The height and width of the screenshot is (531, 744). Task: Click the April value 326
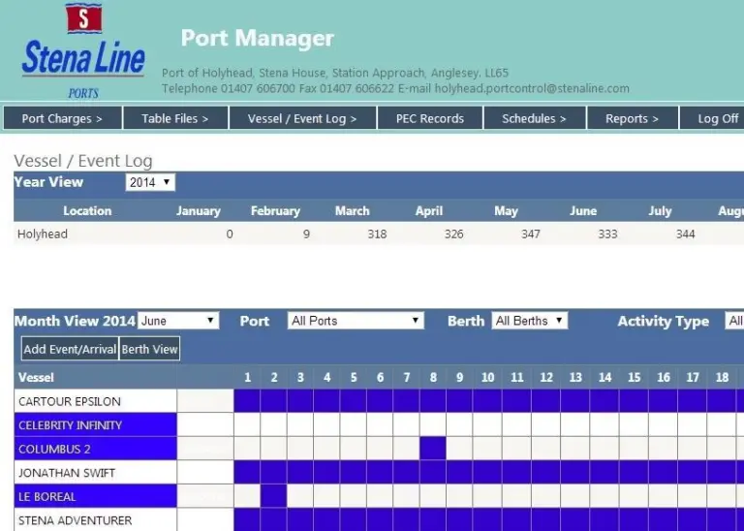pos(454,234)
